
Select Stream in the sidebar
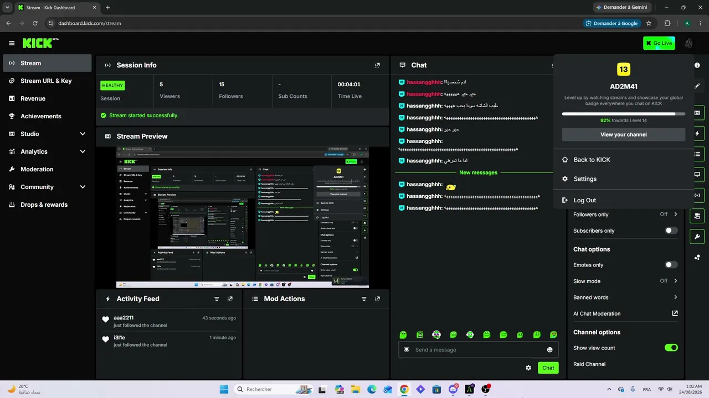point(47,63)
